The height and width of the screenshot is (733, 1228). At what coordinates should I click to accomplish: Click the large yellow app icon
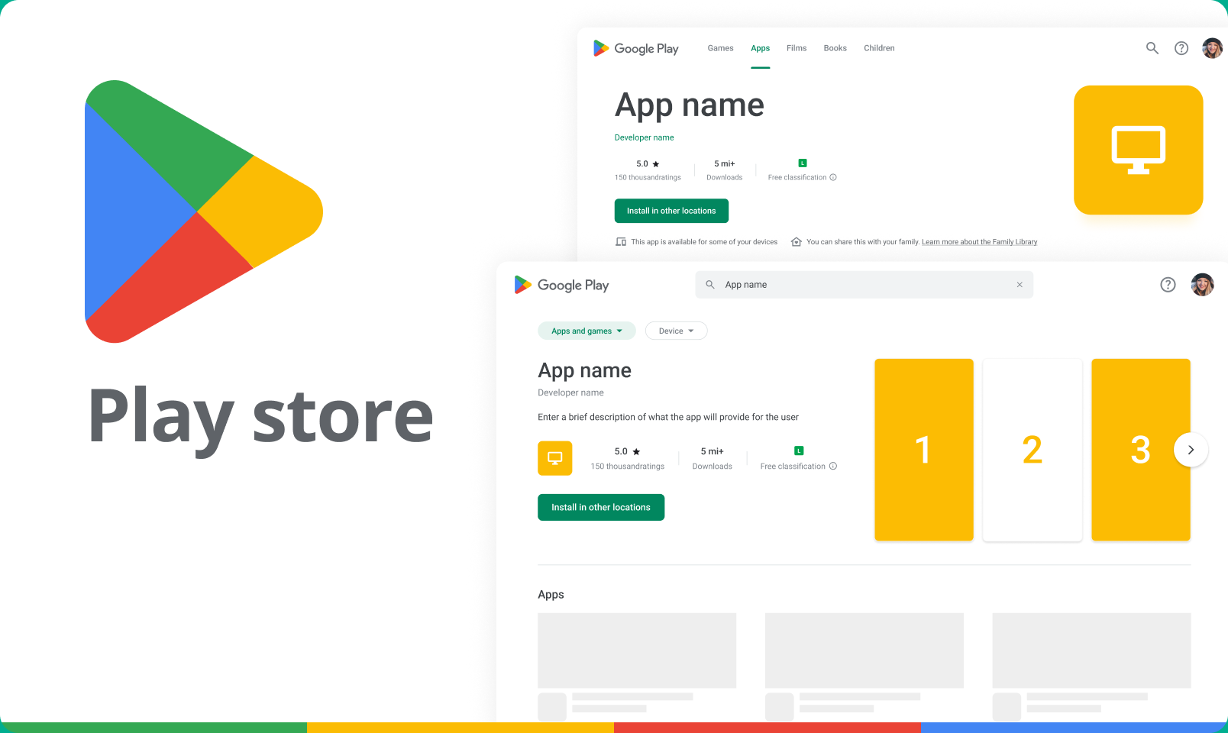1138,150
